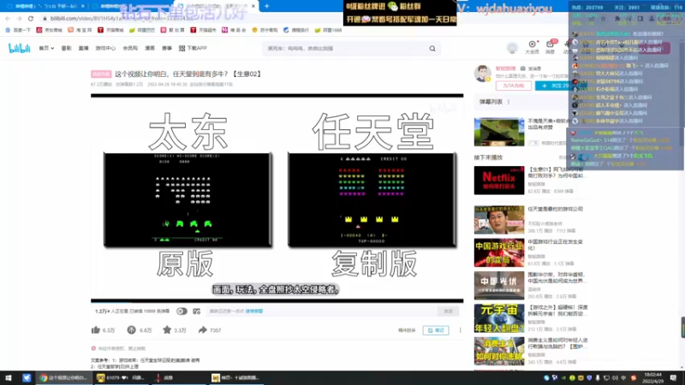Favorite the video with star icon
The width and height of the screenshot is (685, 385).
167,330
